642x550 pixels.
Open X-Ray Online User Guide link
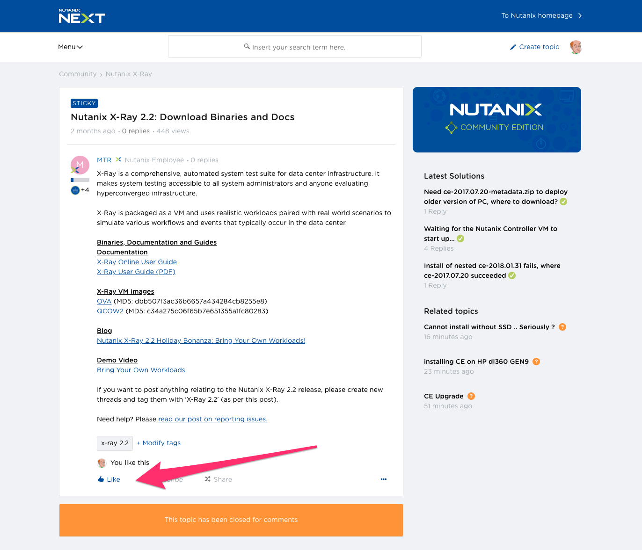coord(137,262)
